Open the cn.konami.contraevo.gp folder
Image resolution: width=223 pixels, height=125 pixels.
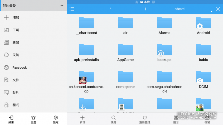(x=86, y=82)
